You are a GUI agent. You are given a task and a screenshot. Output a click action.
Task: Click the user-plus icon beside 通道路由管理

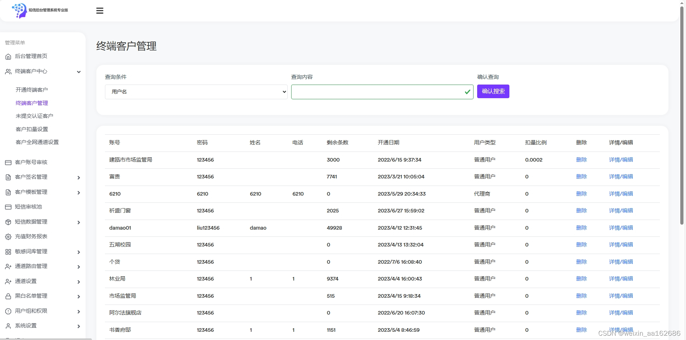point(8,267)
